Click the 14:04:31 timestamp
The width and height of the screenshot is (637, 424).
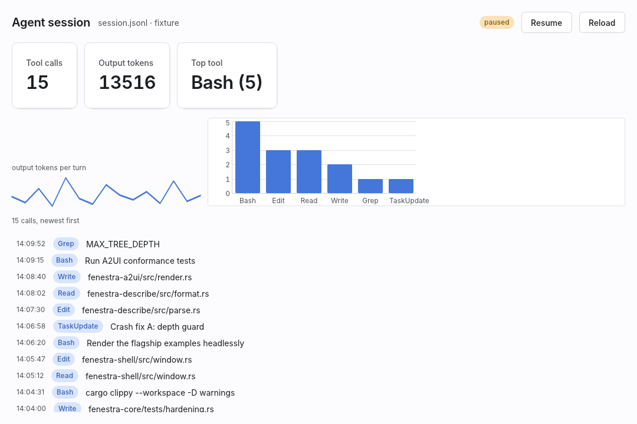[31, 392]
